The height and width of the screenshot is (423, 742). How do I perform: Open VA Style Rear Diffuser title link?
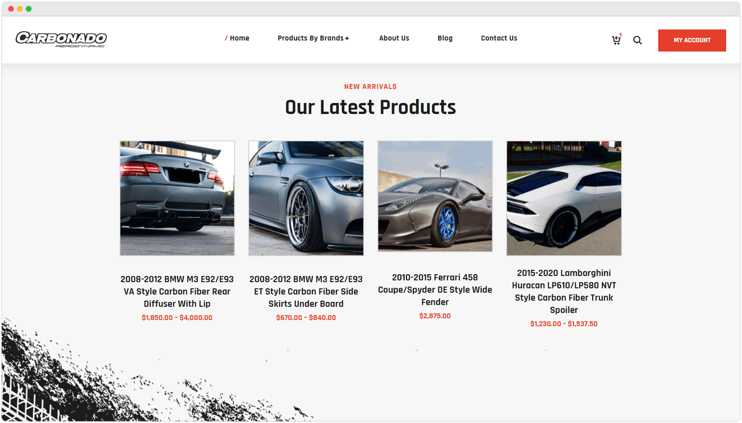click(177, 292)
